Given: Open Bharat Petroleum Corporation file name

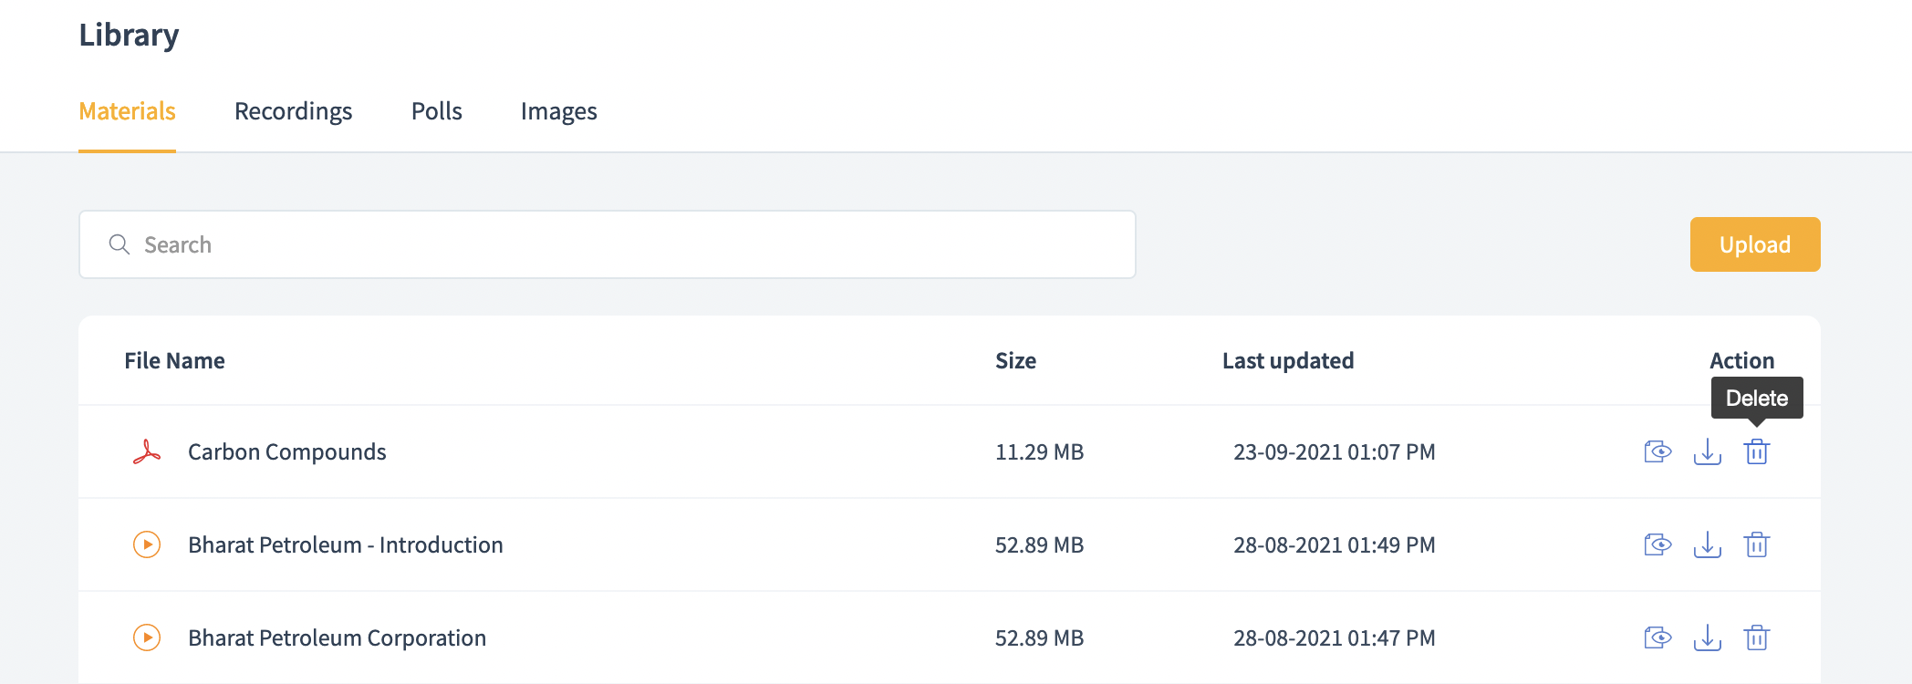Looking at the screenshot, I should click(337, 637).
